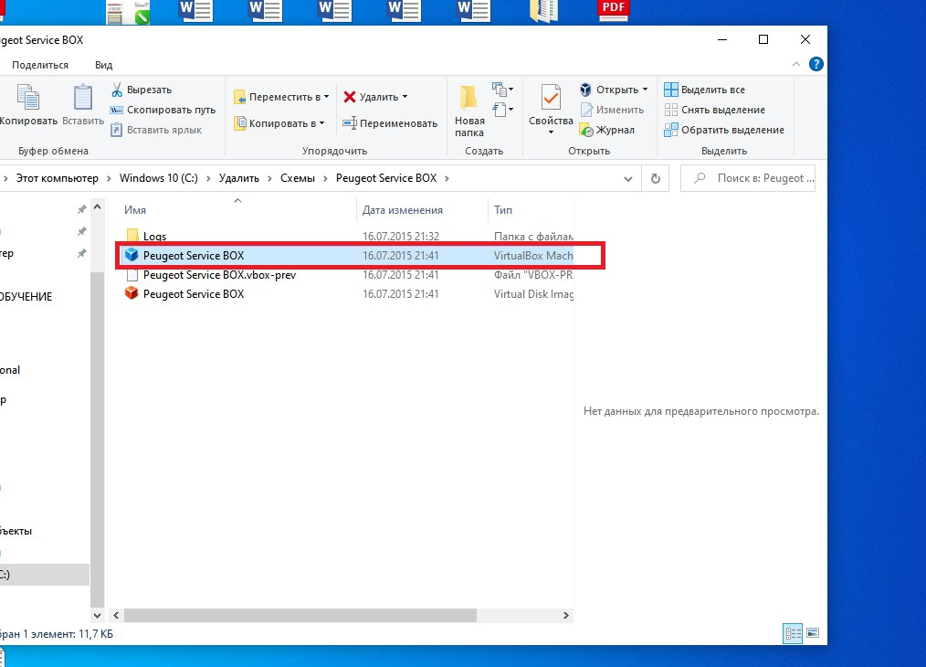
Task: Click the blue Help question mark icon
Action: coord(816,64)
